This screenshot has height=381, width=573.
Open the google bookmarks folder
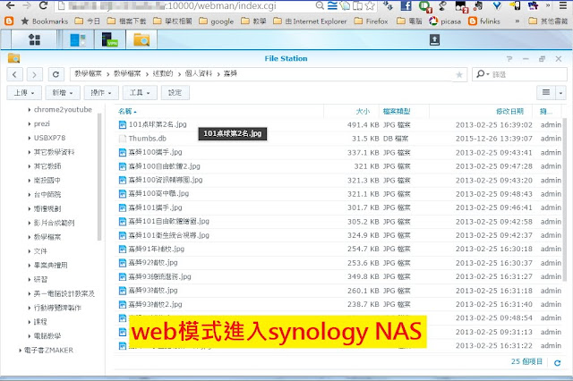216,21
